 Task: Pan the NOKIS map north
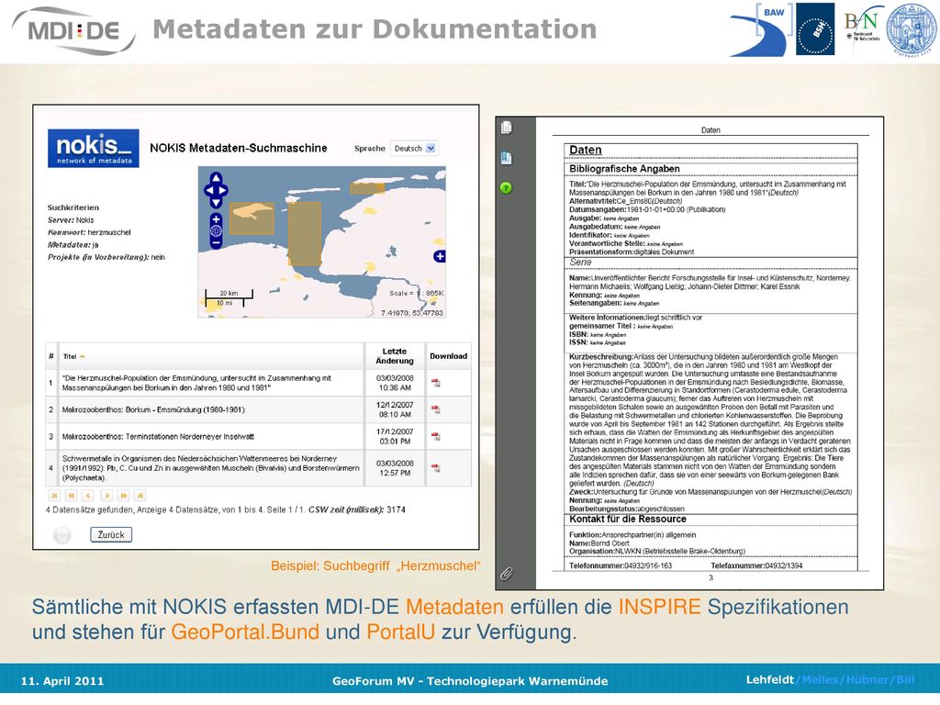coord(216,178)
